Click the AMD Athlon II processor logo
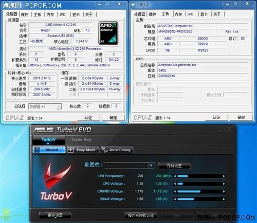Viewport: 257px width, 223px height. 108,33
